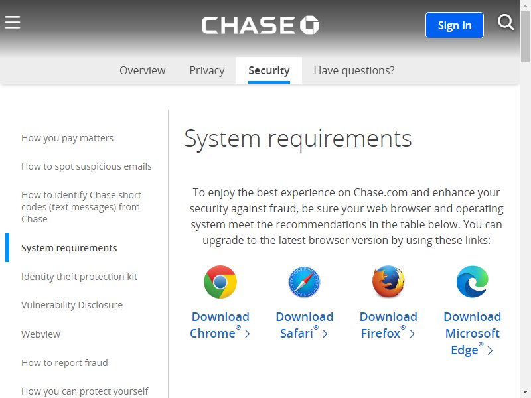The image size is (531, 398).
Task: Click the Chase logo
Action: [260, 25]
